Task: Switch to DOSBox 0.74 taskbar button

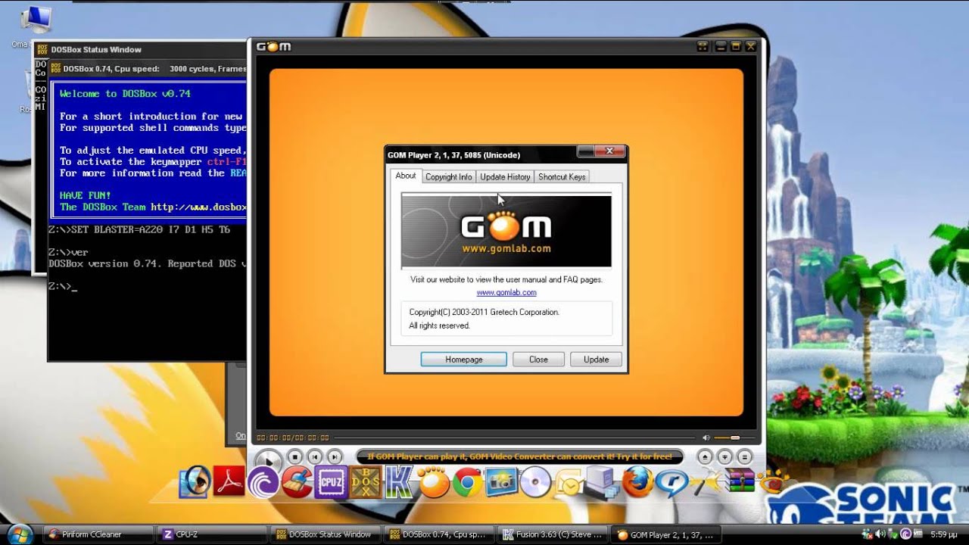Action: [x=440, y=534]
